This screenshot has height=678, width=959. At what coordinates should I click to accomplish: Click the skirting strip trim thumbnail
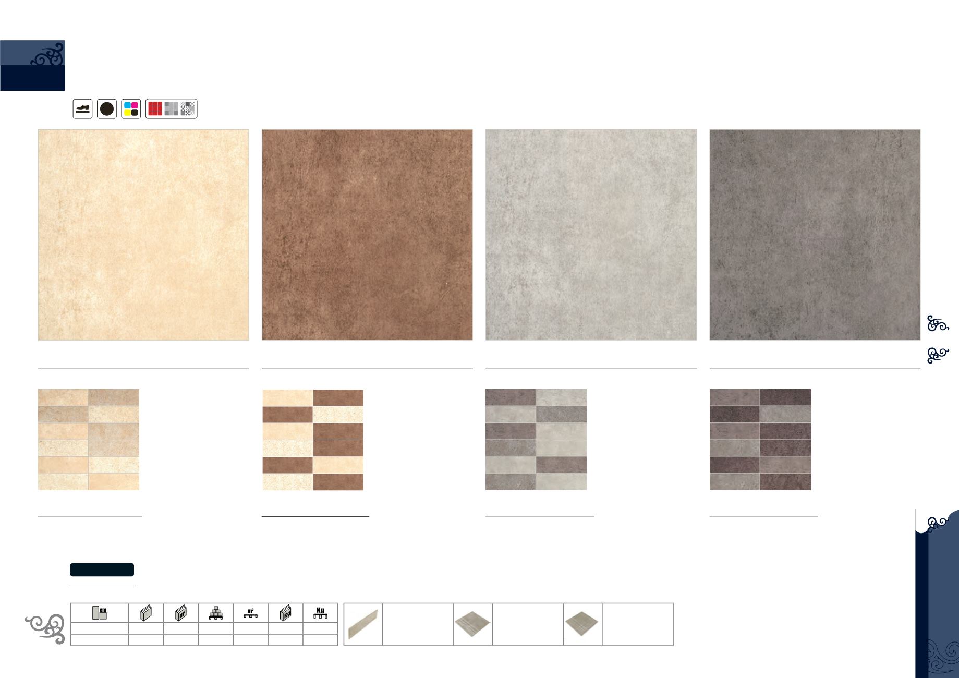[363, 624]
